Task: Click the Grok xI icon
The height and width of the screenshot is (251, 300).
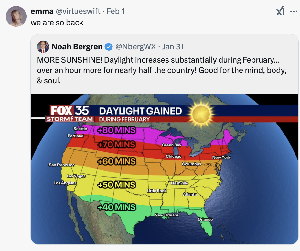Action: click(x=280, y=11)
